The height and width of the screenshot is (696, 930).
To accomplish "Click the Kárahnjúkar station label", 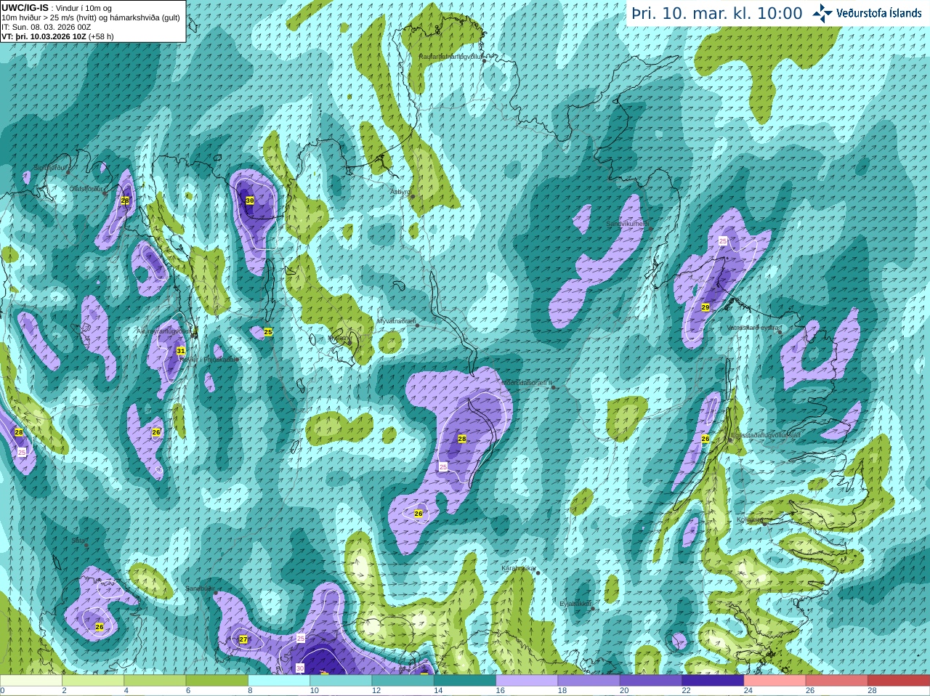I will coord(519,568).
